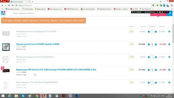The image size is (174, 98).
Task: Go back to the previous page
Action: 2,5
